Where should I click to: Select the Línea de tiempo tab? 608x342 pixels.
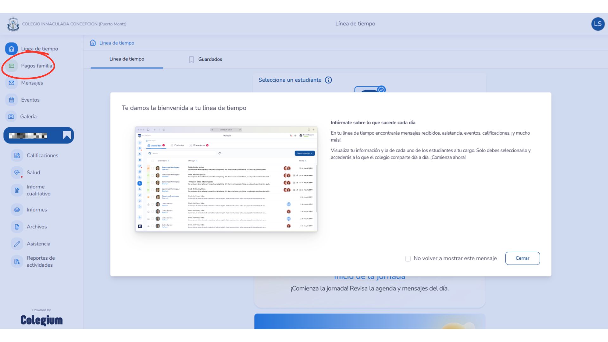(127, 59)
